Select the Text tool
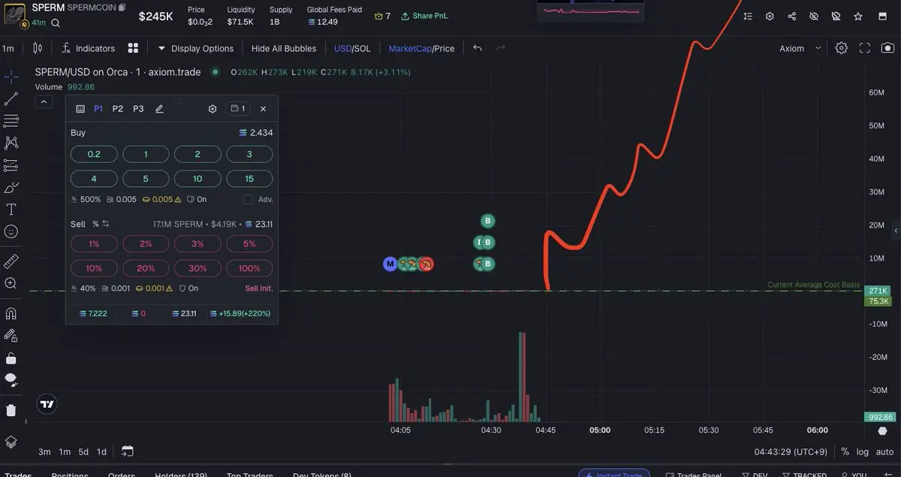 coord(11,210)
